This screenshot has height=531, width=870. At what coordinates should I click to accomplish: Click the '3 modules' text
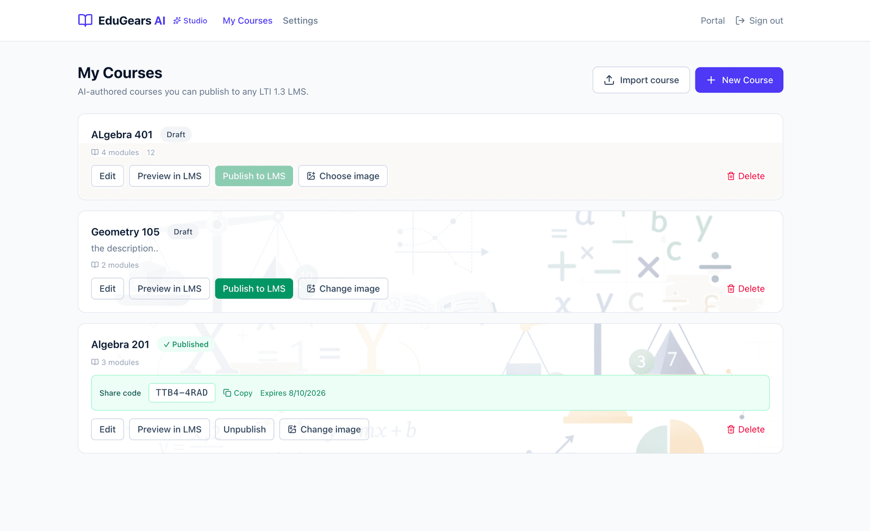[x=120, y=363]
